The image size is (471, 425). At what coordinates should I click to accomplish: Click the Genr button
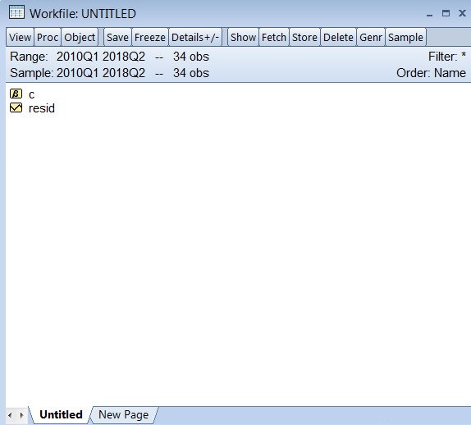[x=371, y=37]
